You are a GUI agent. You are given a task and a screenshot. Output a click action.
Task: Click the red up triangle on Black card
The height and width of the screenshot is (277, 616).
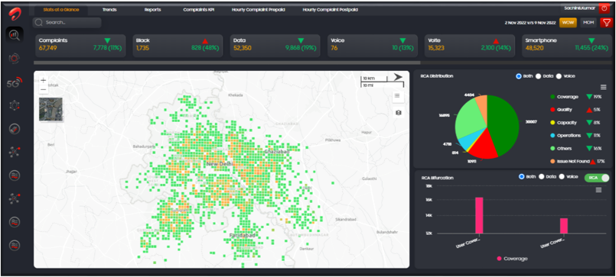point(204,40)
